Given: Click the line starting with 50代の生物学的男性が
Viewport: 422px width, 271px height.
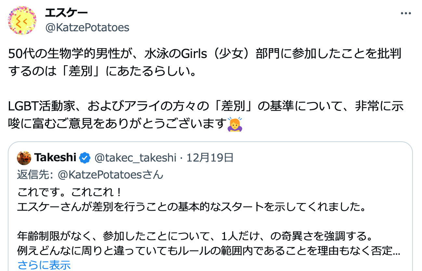Looking at the screenshot, I should click(x=205, y=54).
